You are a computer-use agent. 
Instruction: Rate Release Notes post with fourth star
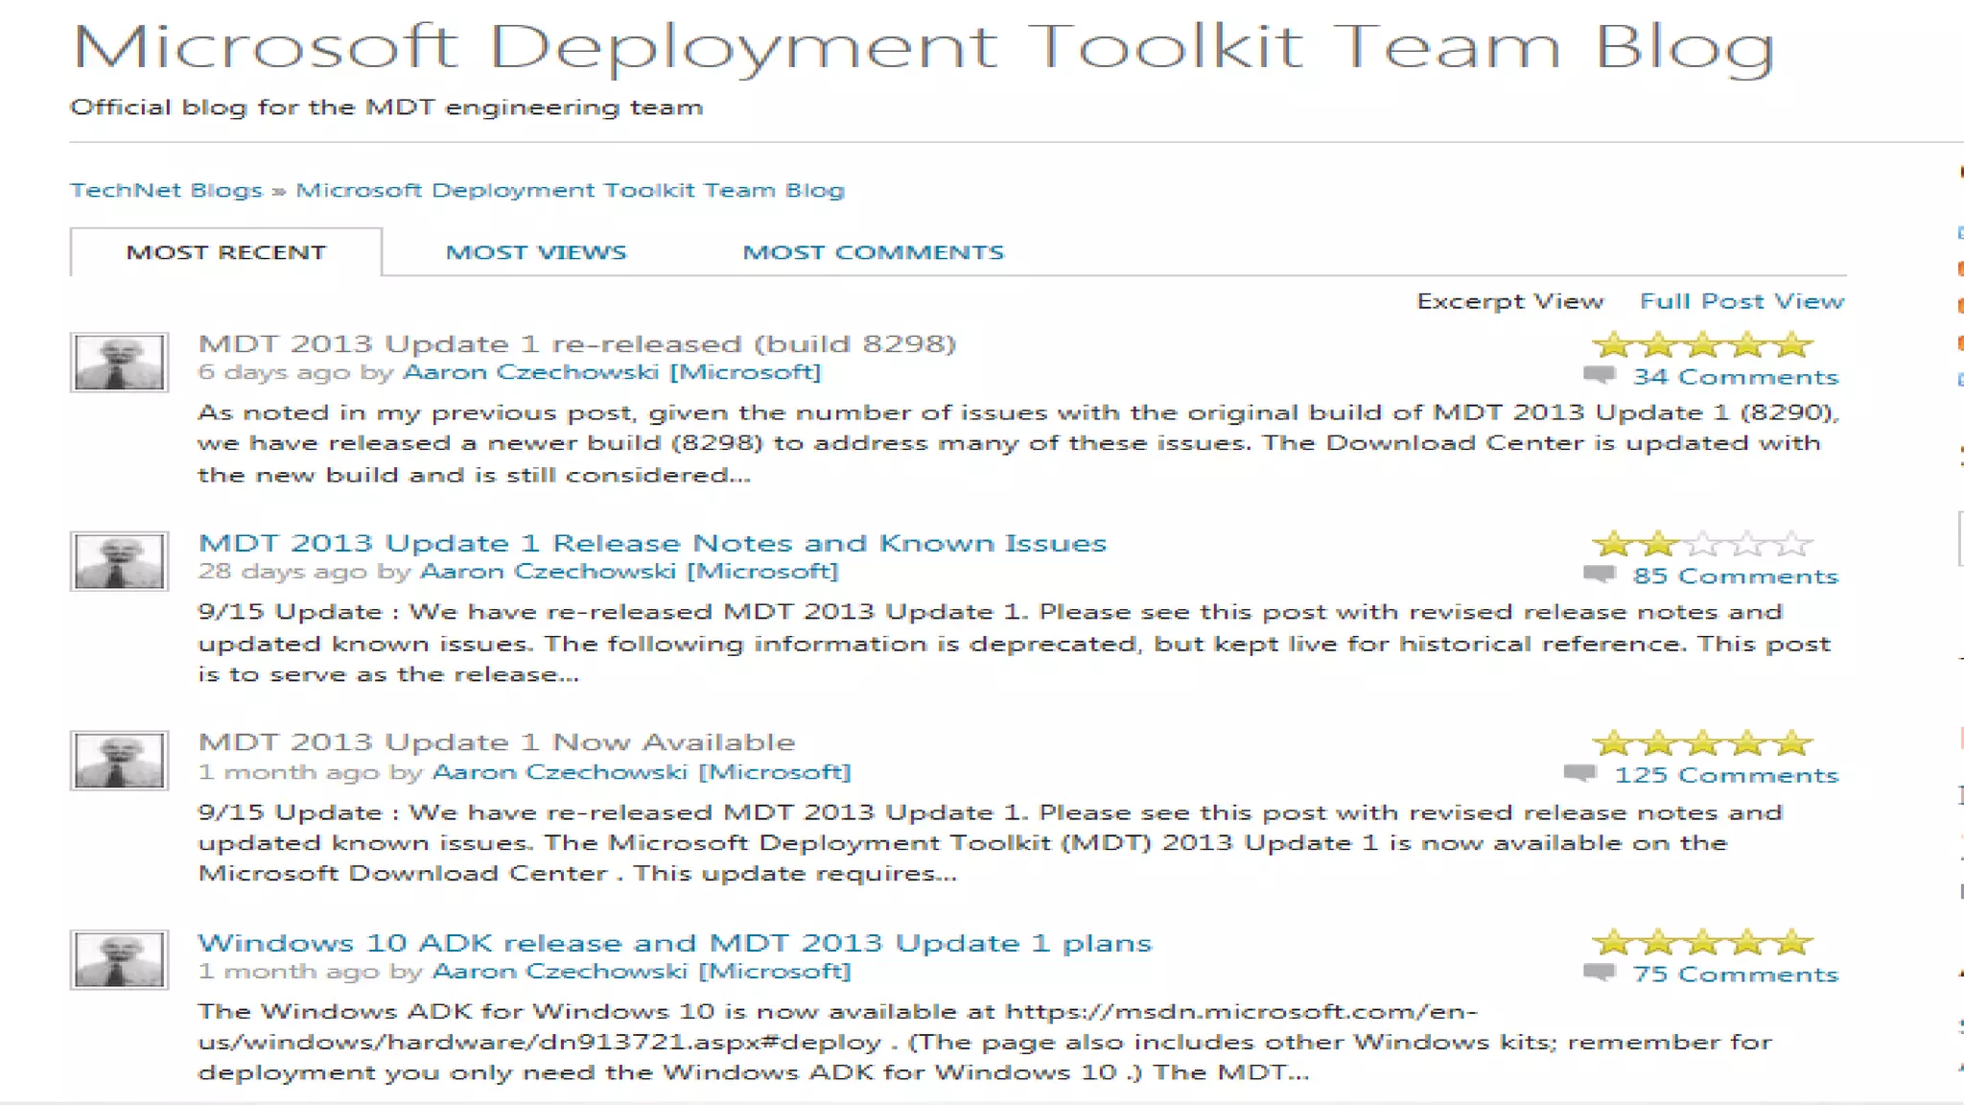point(1747,544)
